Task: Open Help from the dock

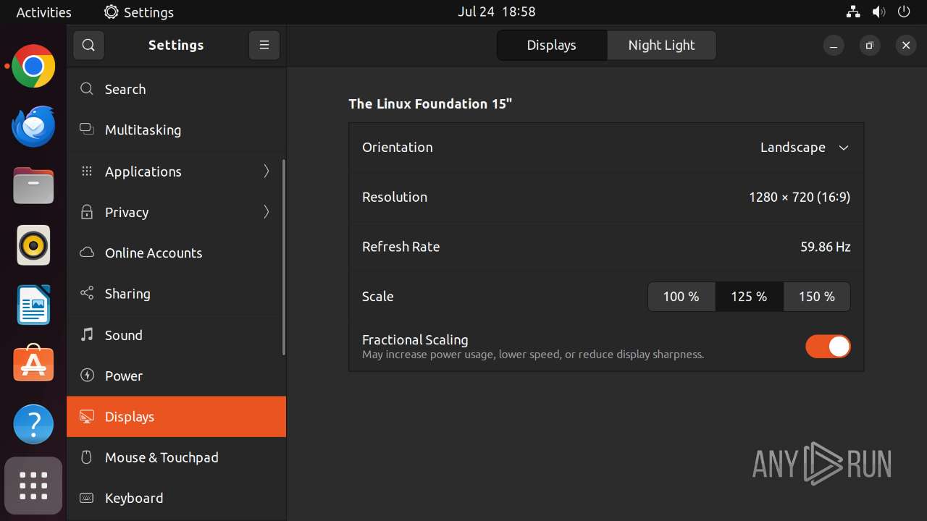Action: click(x=33, y=424)
